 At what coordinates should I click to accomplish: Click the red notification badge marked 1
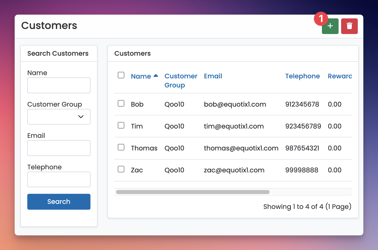pyautogui.click(x=321, y=19)
